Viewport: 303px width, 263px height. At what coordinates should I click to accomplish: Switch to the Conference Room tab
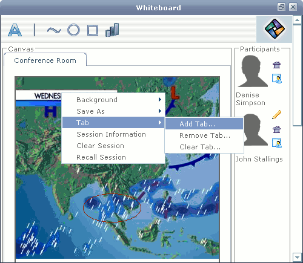pos(45,60)
